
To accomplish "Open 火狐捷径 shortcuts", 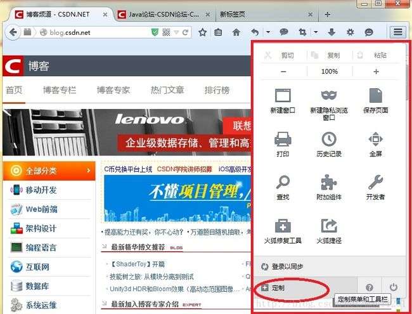I will pyautogui.click(x=329, y=231).
